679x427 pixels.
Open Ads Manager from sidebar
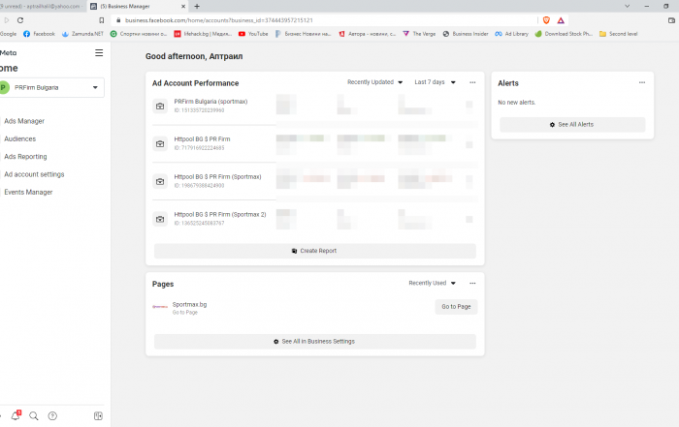tap(24, 121)
